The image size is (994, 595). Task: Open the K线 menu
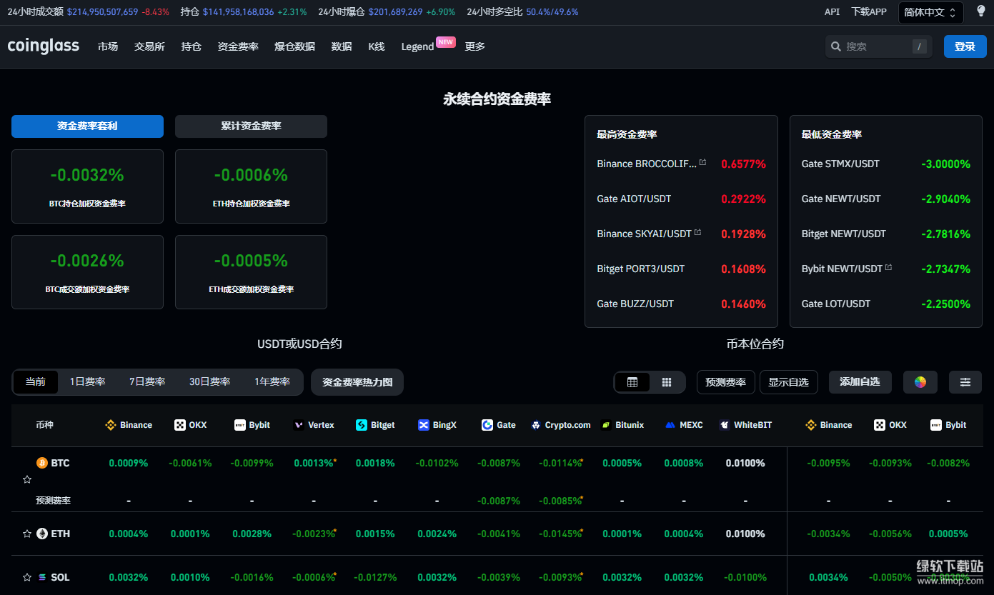pos(377,46)
